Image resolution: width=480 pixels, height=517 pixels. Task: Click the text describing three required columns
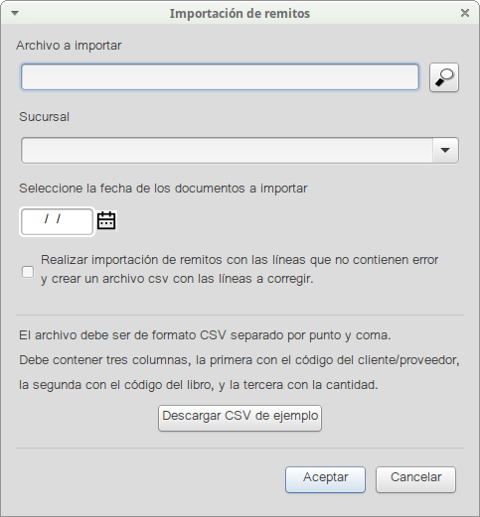tap(240, 360)
